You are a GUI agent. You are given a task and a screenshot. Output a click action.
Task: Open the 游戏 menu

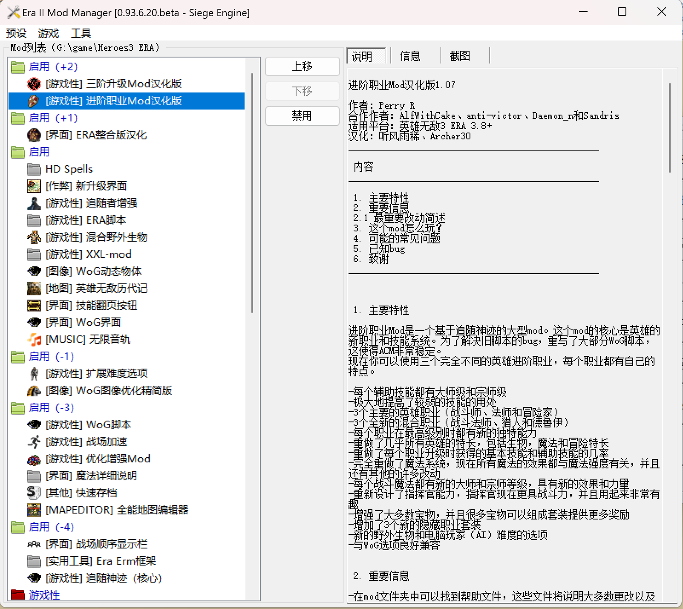[x=48, y=33]
